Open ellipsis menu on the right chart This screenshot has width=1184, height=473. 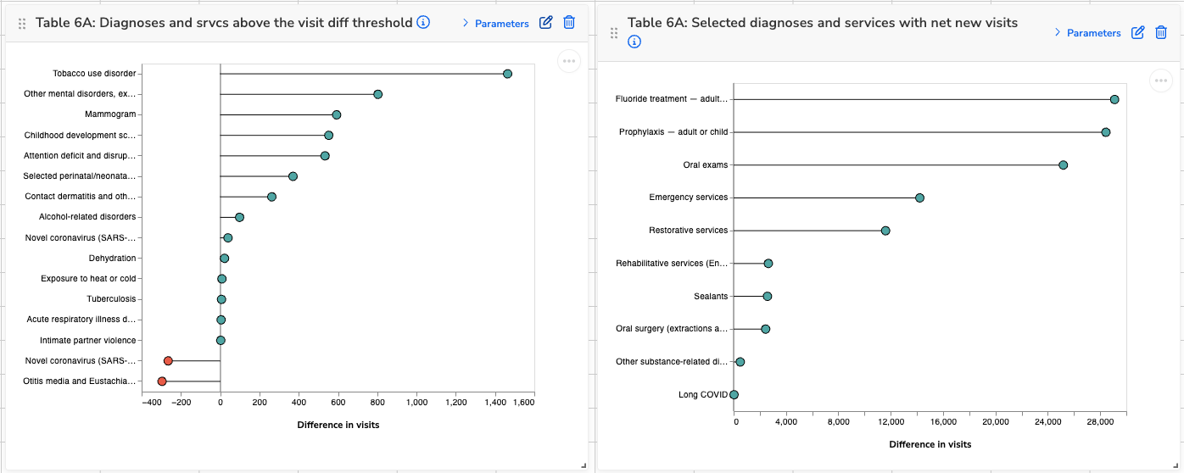(x=1161, y=81)
